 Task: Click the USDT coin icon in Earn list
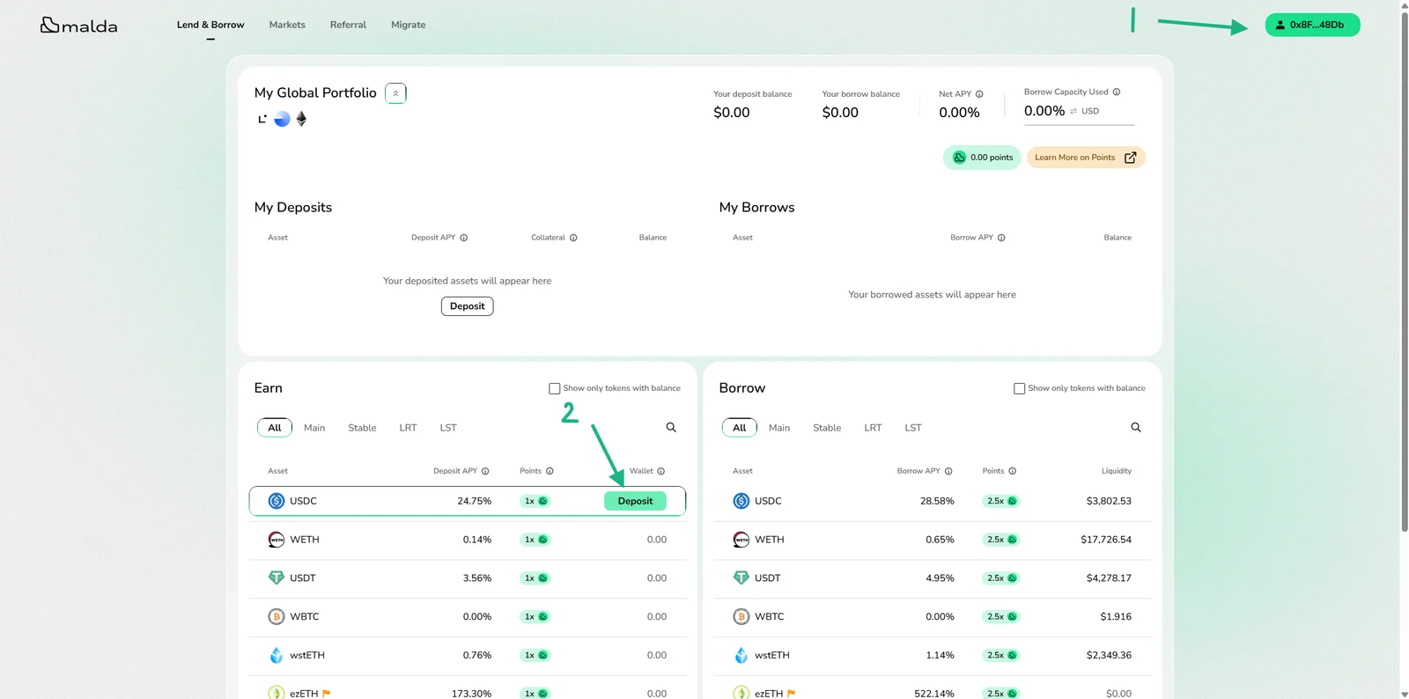(x=277, y=578)
